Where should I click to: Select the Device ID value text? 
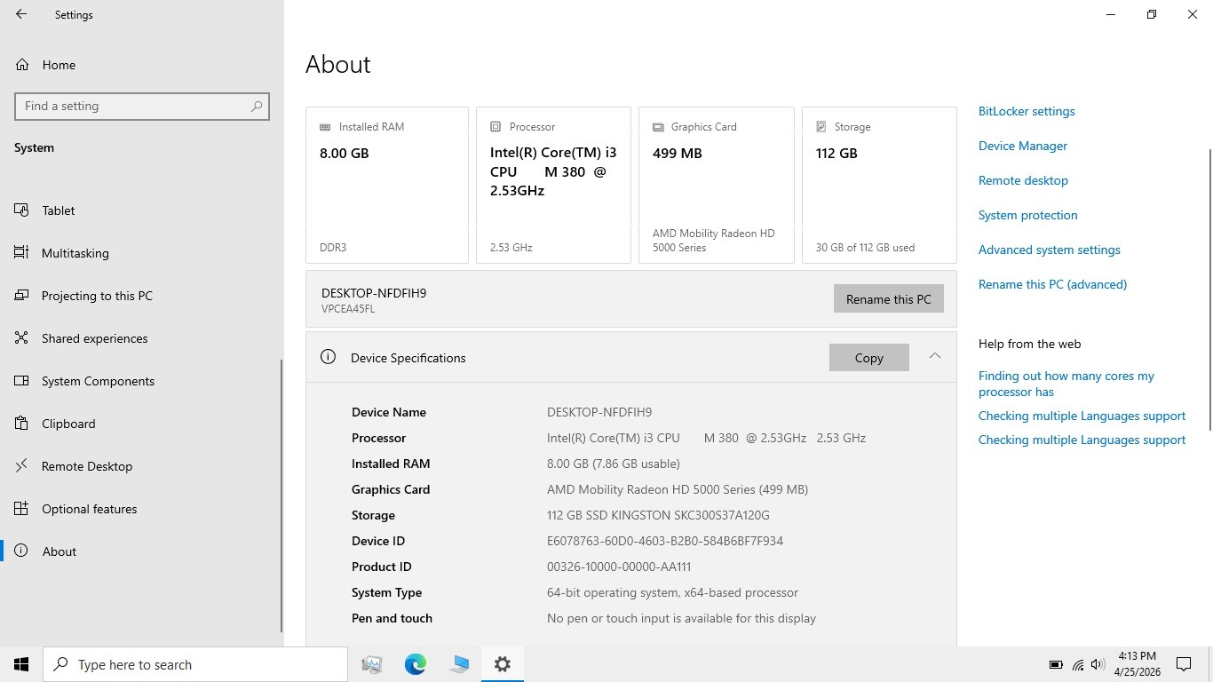pos(665,541)
